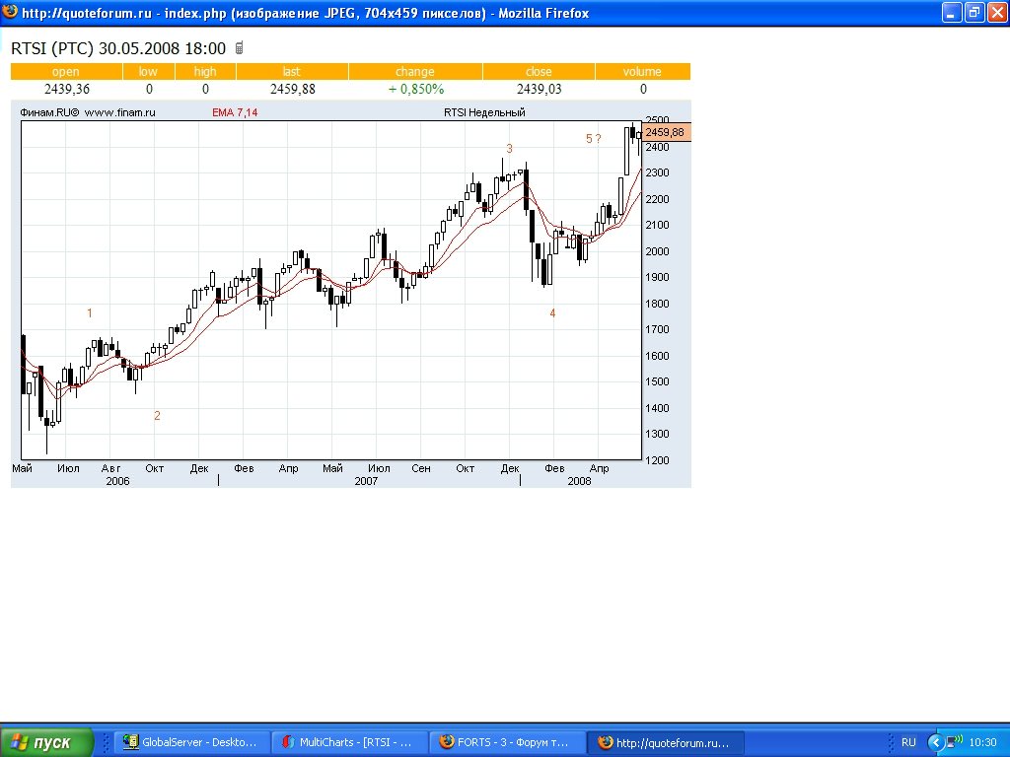
Task: Expand hidden system tray icons arrow
Action: point(934,742)
